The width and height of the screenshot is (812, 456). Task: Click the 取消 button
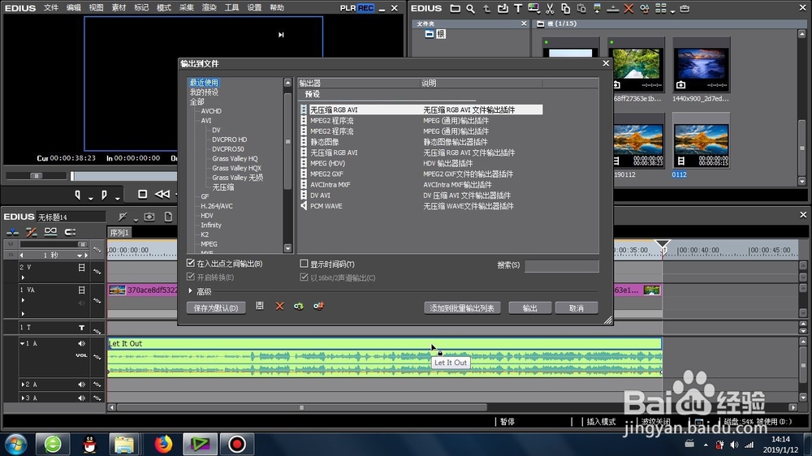[x=577, y=308]
